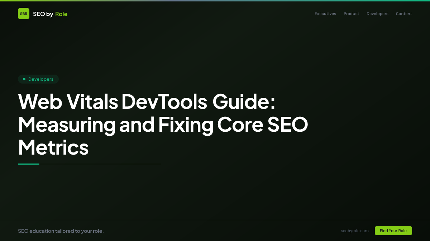
Task: Click the gradient accent bar at page top
Action: (x=215, y=1)
